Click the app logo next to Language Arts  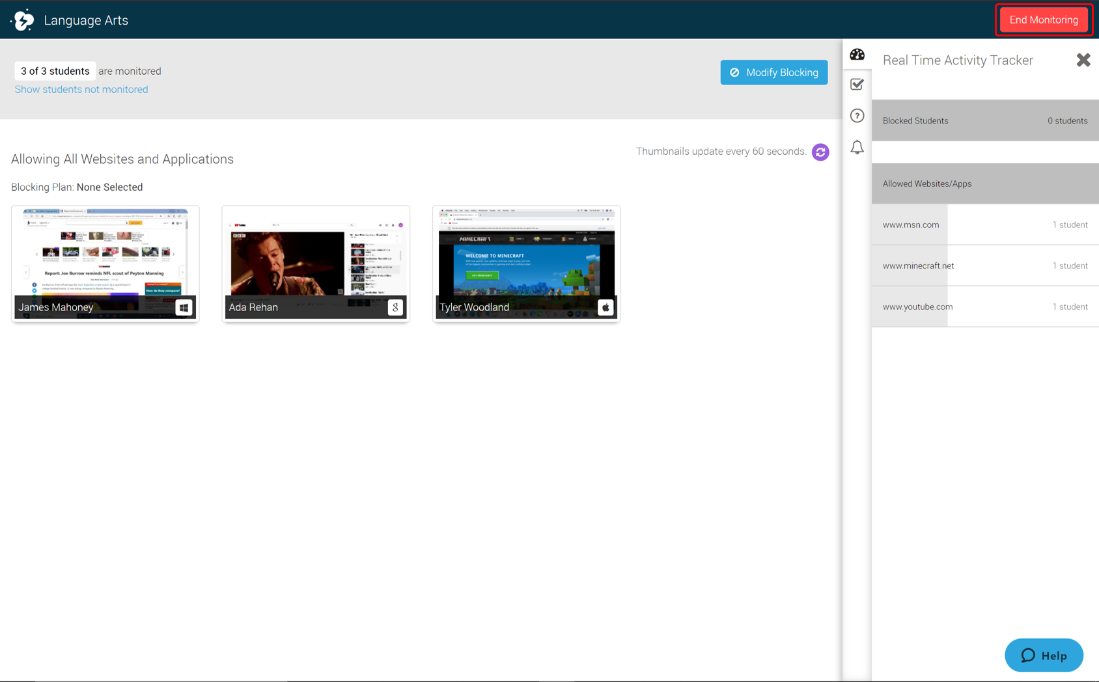[x=23, y=20]
